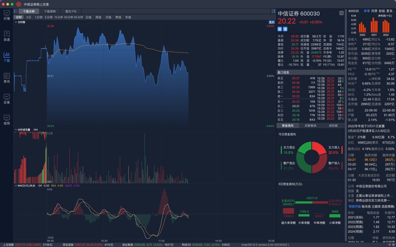Image resolution: width=396 pixels, height=247 pixels.
Task: Open the 资讯 news sidebar icon
Action: (6, 78)
